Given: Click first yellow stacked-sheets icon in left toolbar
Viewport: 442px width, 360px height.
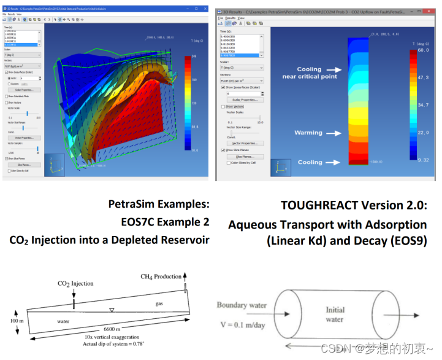Looking at the screenshot, I should (x=30, y=20).
